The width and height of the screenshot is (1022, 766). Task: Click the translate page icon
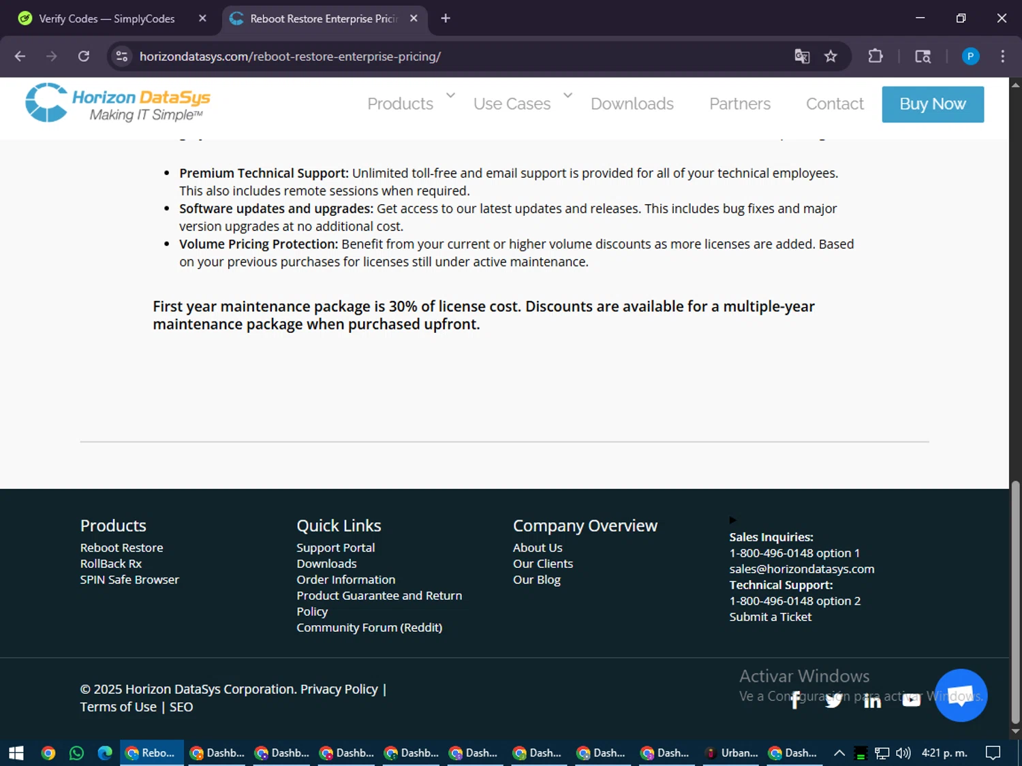point(802,57)
